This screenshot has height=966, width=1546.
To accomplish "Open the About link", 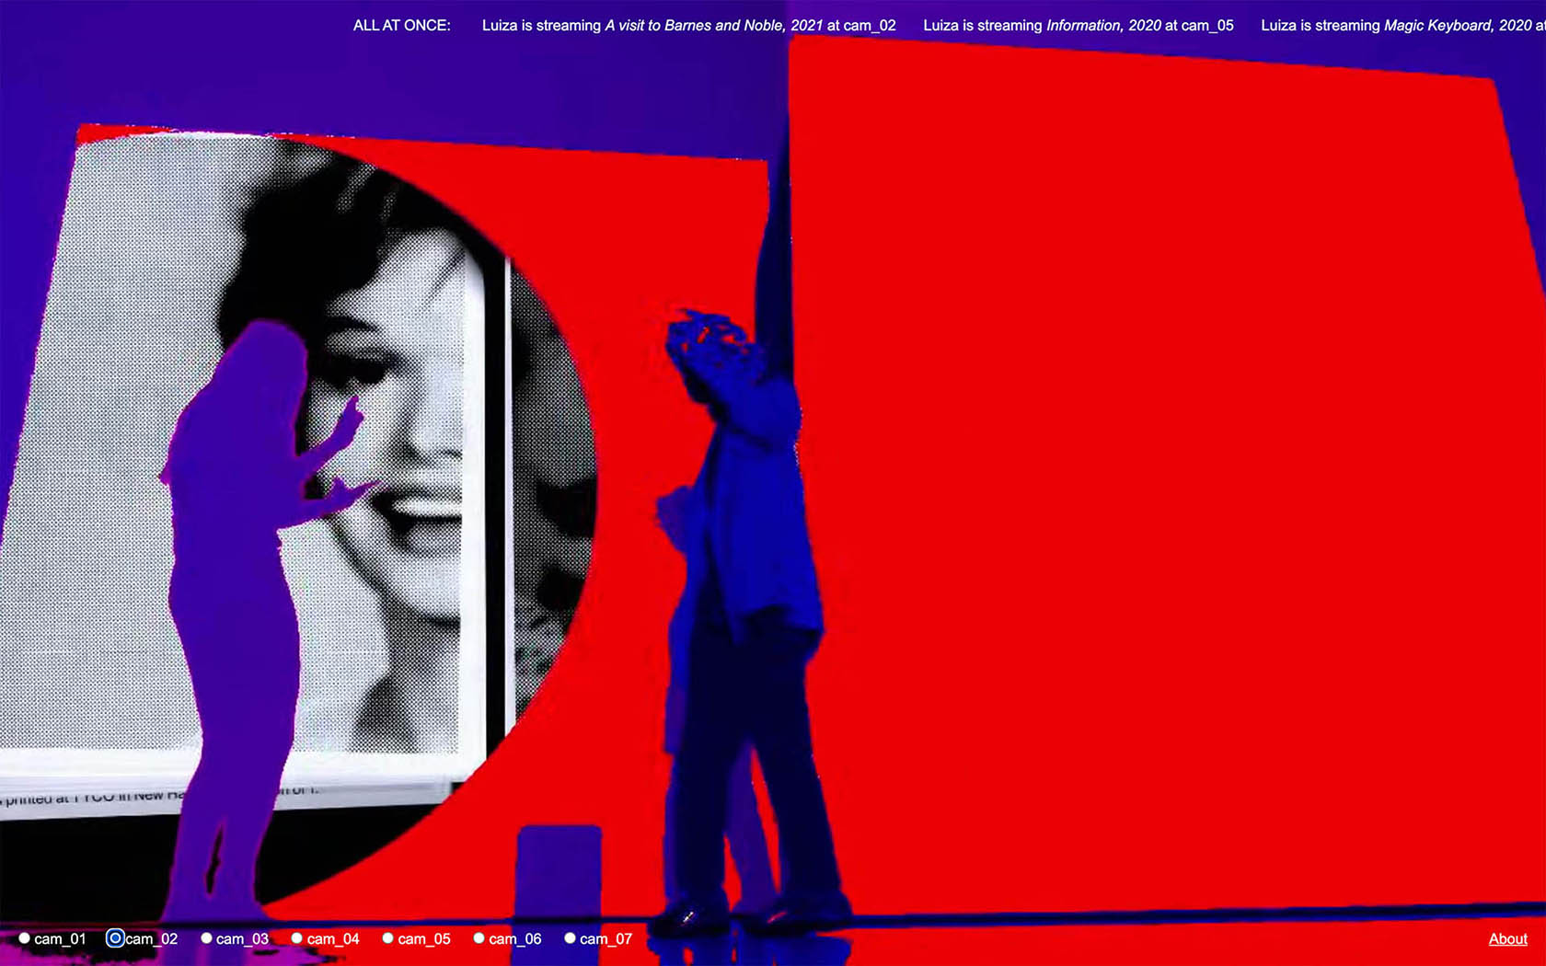I will (x=1507, y=938).
